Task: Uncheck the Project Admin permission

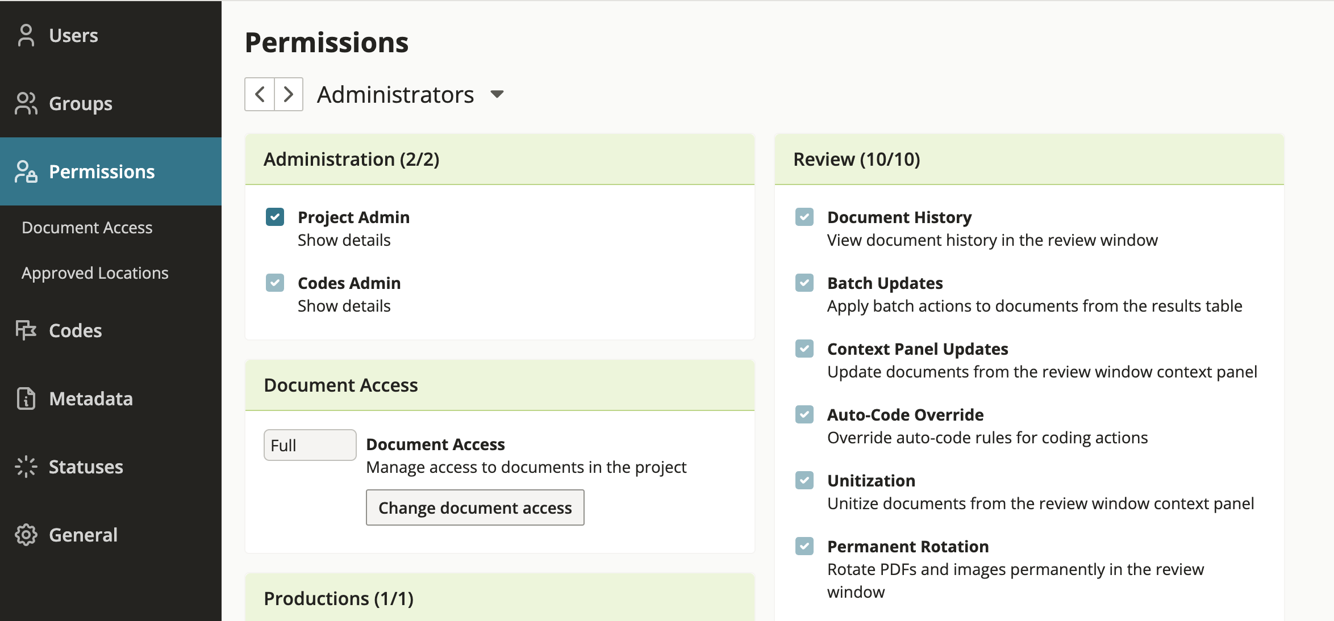Action: pos(274,217)
